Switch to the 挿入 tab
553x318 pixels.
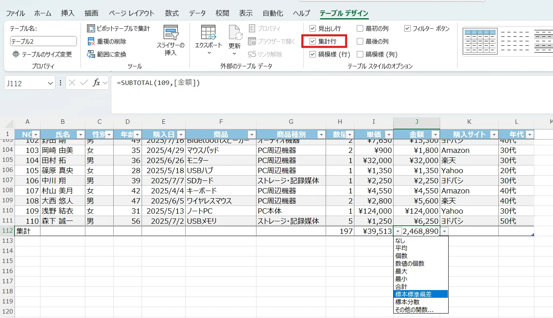click(68, 13)
